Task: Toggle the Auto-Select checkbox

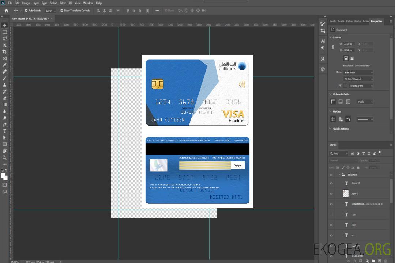Action: point(26,11)
